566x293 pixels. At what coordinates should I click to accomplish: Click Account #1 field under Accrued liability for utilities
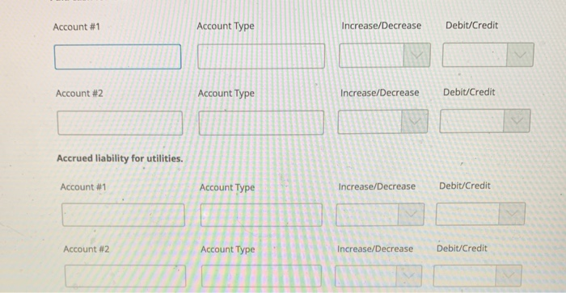click(x=123, y=216)
